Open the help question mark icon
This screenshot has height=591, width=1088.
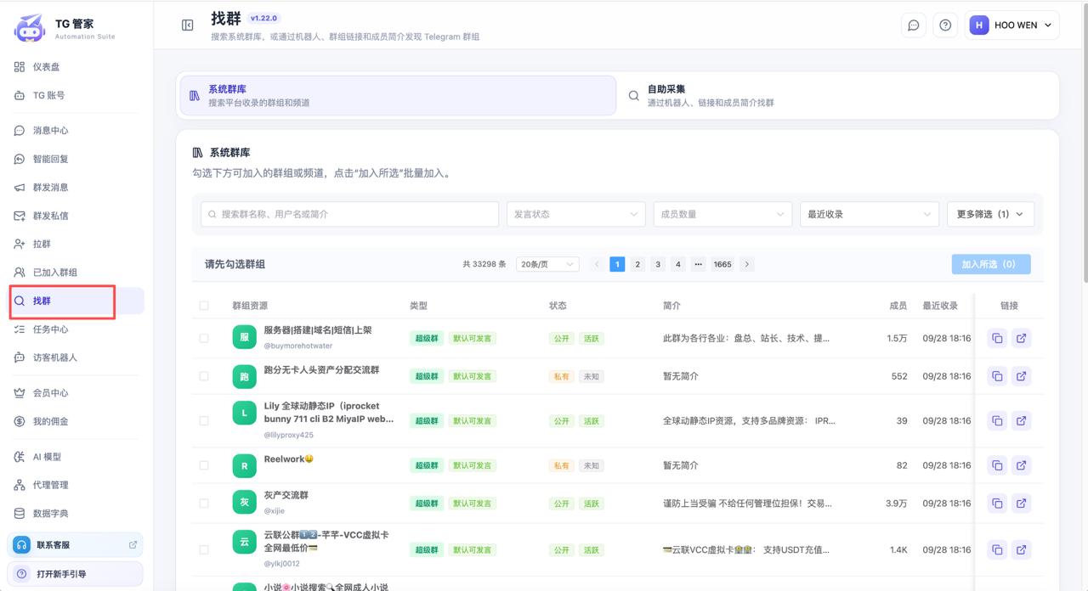[945, 25]
